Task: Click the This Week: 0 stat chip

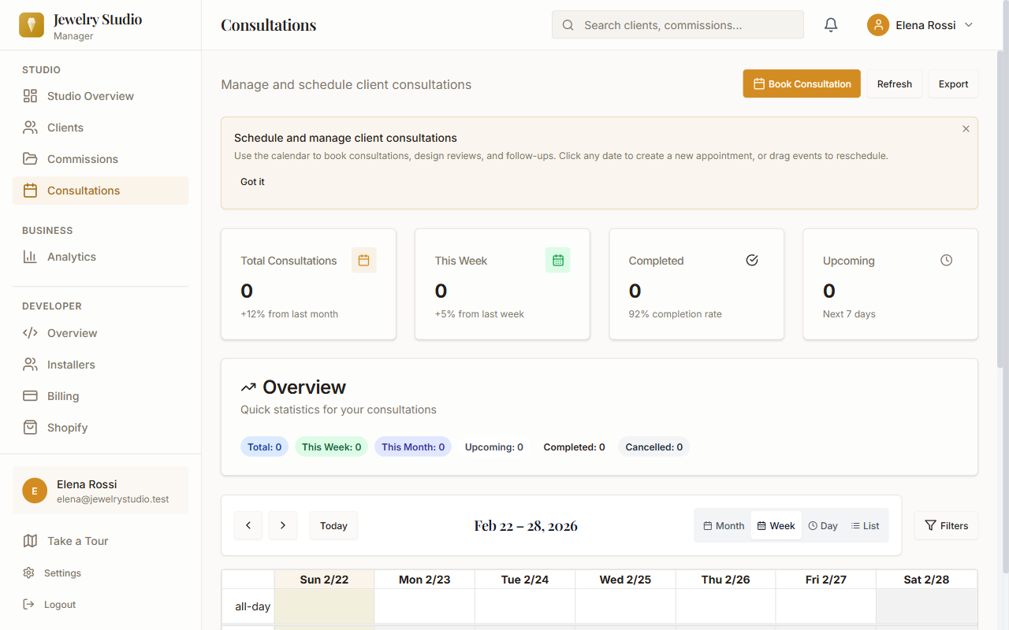Action: click(331, 447)
